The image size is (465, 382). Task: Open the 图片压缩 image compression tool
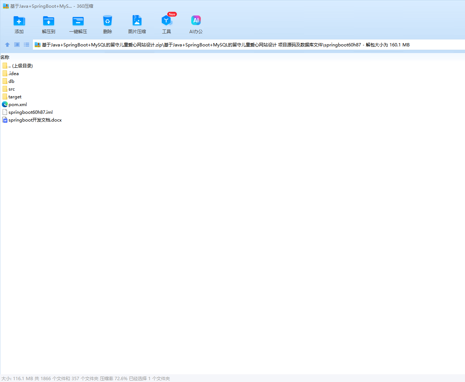pyautogui.click(x=137, y=21)
